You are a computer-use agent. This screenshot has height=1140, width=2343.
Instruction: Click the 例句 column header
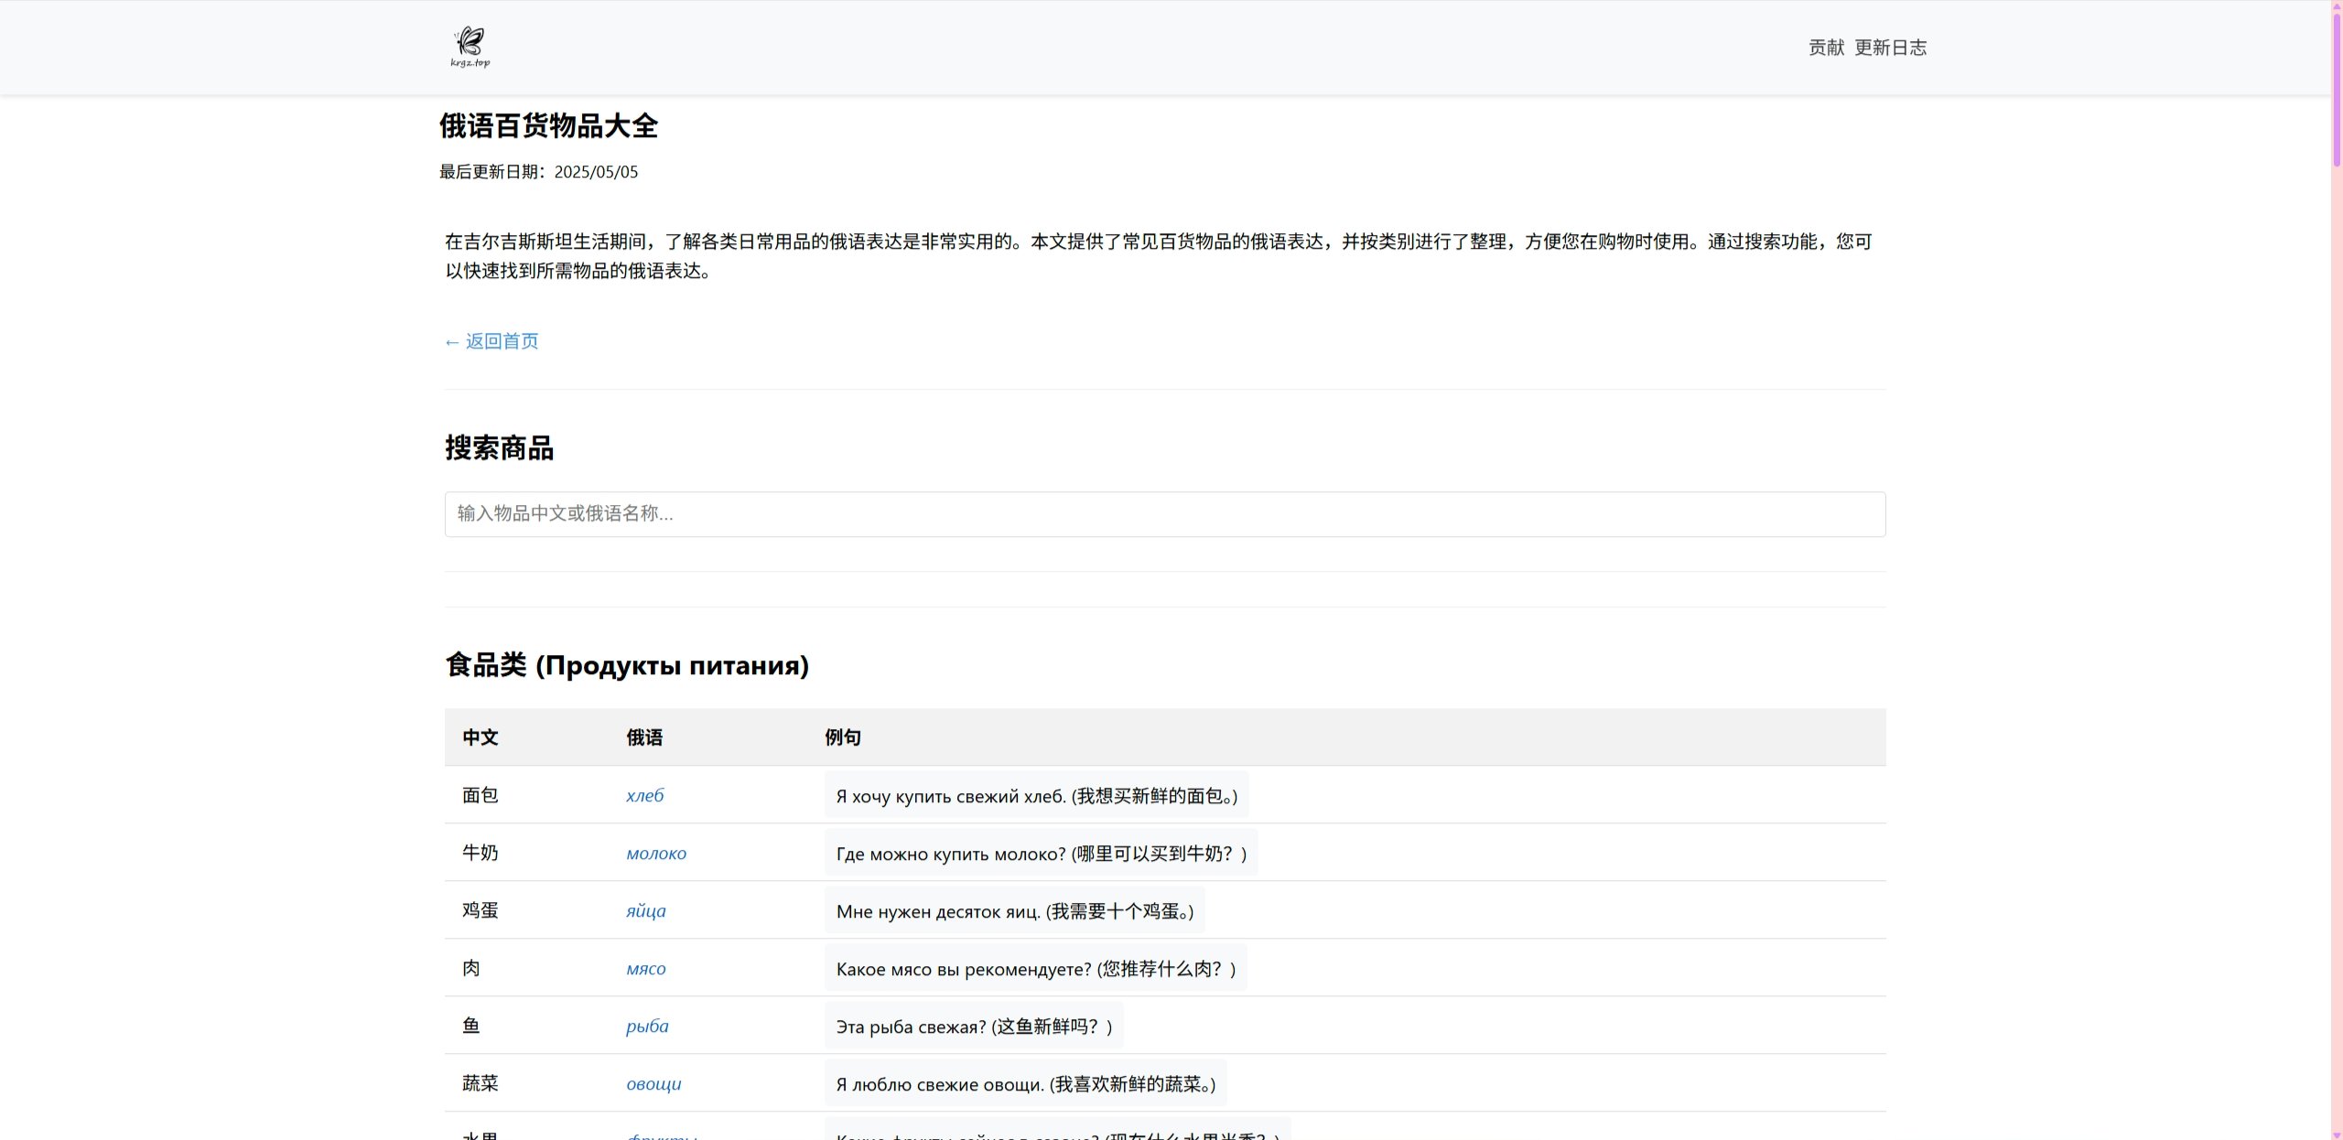click(x=842, y=737)
